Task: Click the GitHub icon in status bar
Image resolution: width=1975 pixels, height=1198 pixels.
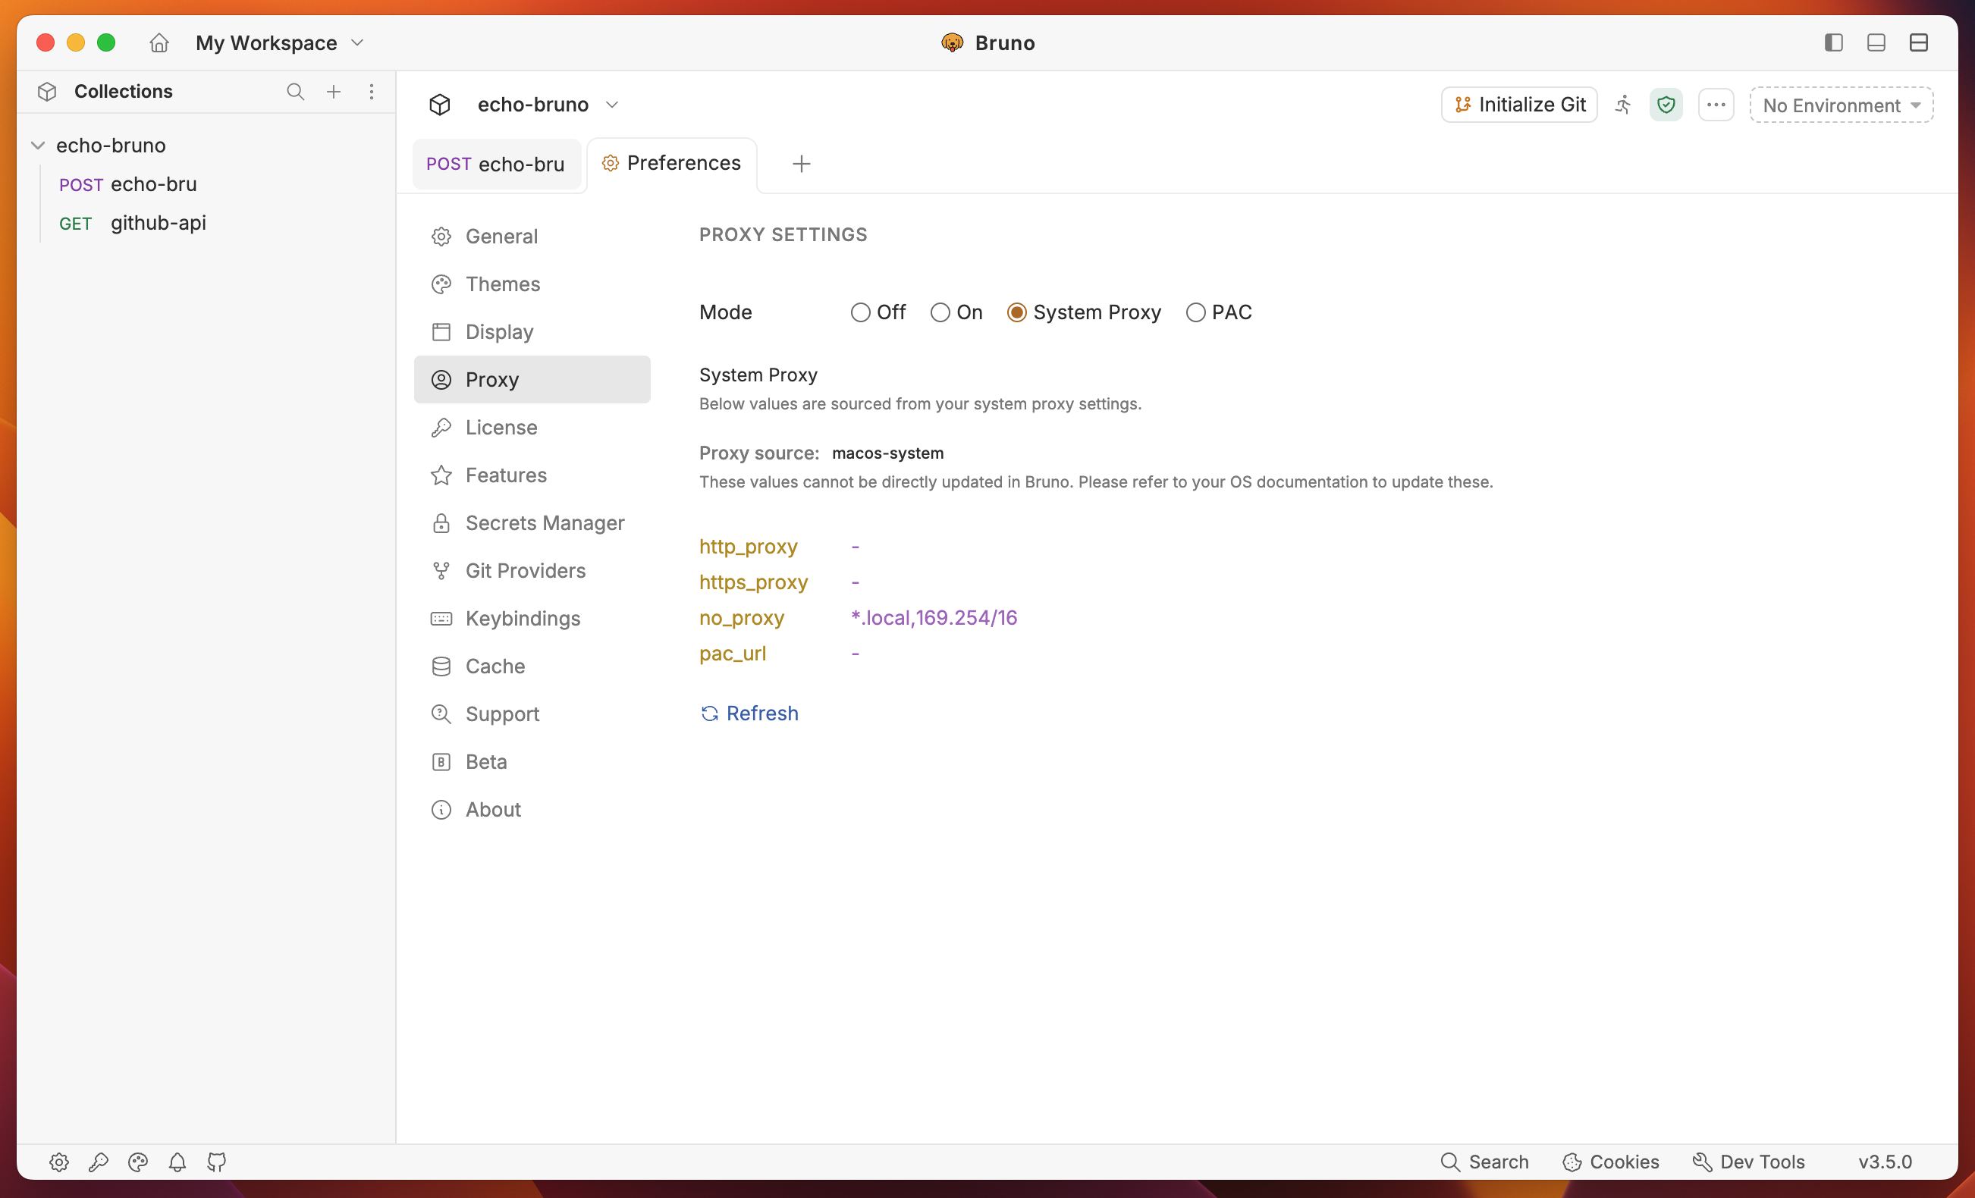Action: click(216, 1162)
